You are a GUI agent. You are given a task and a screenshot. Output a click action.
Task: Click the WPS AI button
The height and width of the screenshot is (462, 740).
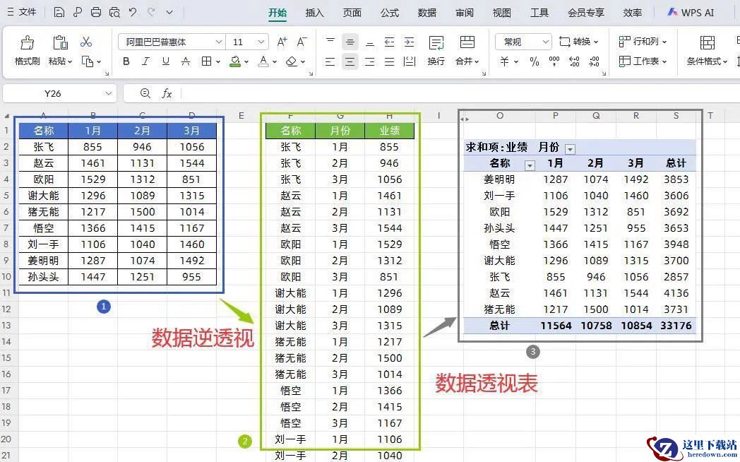coord(690,13)
